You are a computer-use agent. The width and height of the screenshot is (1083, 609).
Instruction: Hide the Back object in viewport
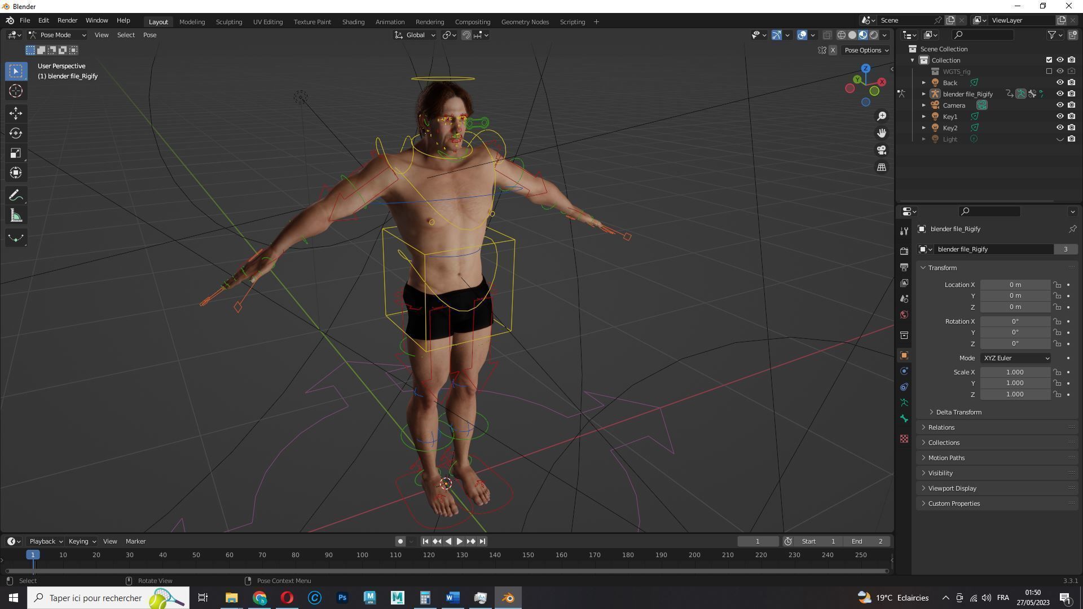click(1060, 83)
